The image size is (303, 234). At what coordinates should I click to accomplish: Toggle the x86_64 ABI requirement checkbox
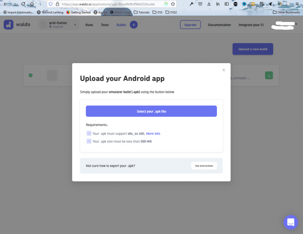(x=89, y=133)
